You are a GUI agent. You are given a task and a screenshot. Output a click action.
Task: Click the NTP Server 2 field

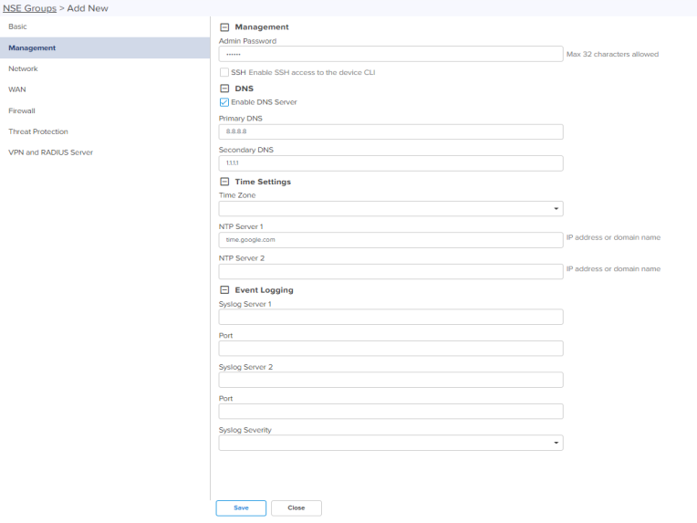tap(390, 271)
